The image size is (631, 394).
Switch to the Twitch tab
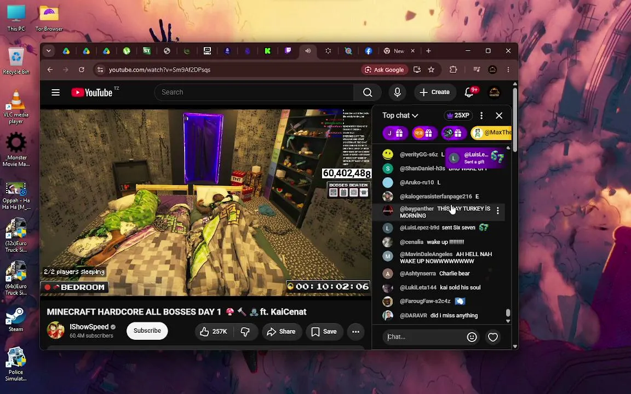click(x=288, y=51)
